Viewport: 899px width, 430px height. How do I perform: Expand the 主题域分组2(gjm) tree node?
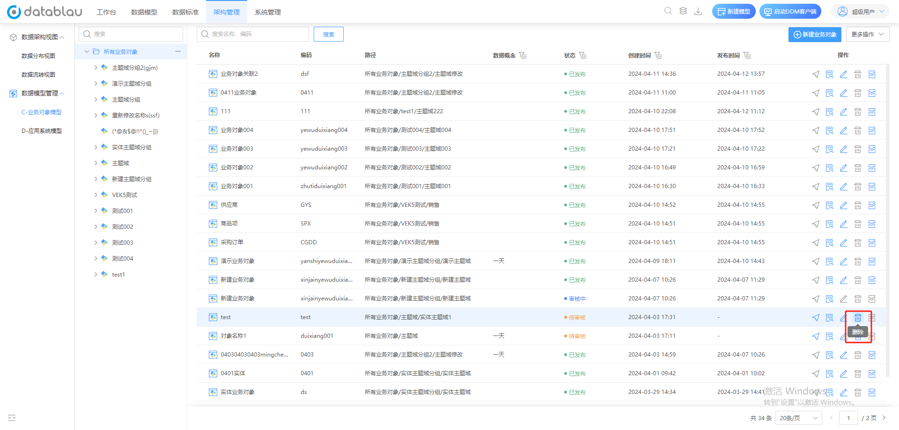tap(96, 68)
